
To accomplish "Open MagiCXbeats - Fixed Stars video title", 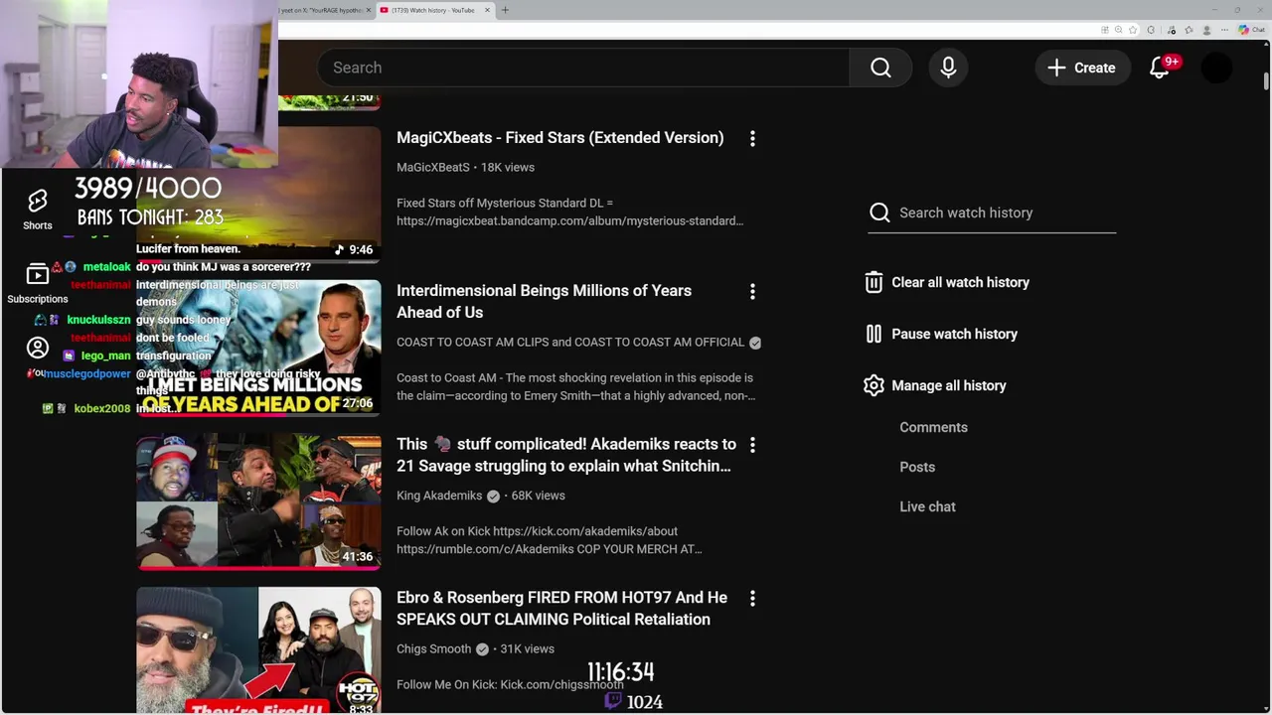I will (559, 138).
